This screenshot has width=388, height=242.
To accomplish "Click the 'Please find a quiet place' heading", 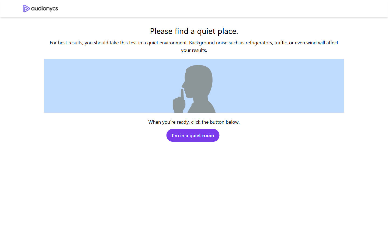I will (194, 31).
